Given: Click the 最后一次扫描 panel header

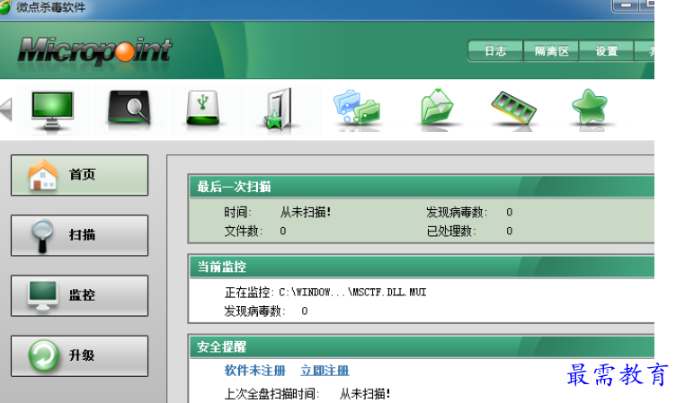Looking at the screenshot, I should click(422, 187).
